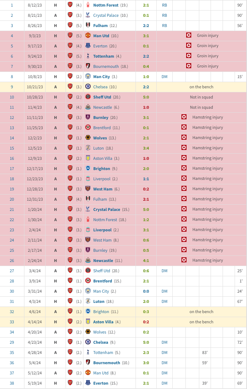This screenshot has width=247, height=389.
Task: Click the RB position in matchday 1
Action: (x=165, y=5)
